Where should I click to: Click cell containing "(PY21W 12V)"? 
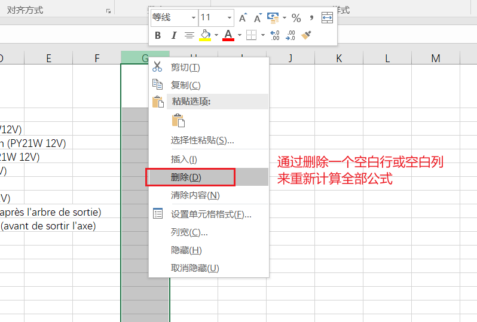point(36,143)
